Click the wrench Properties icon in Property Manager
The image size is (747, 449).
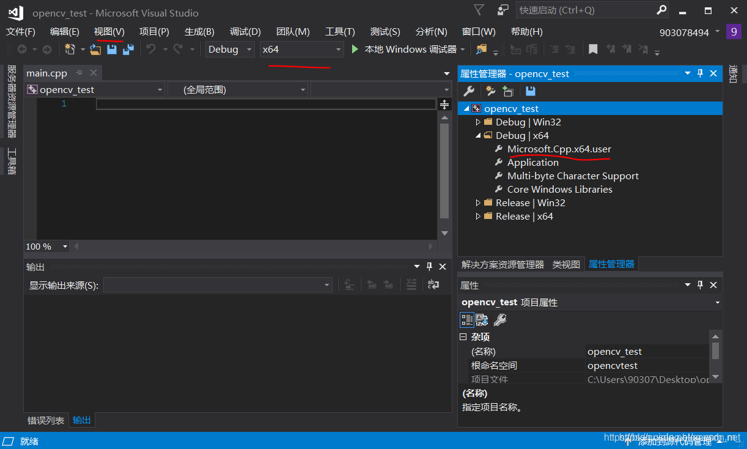coord(469,91)
